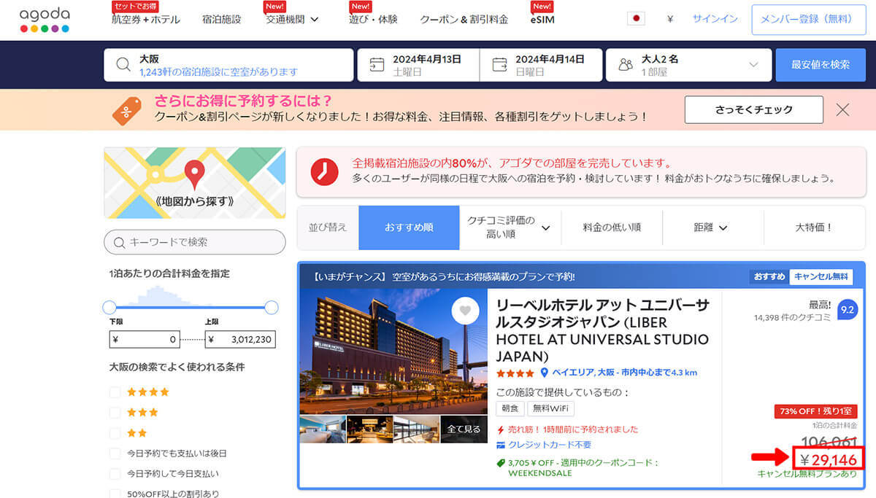Select the 料金の低い順 sort tab
This screenshot has width=876, height=498.
(x=612, y=227)
